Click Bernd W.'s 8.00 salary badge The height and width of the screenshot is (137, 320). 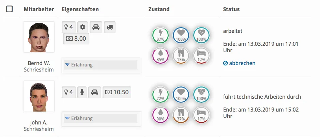coord(76,39)
